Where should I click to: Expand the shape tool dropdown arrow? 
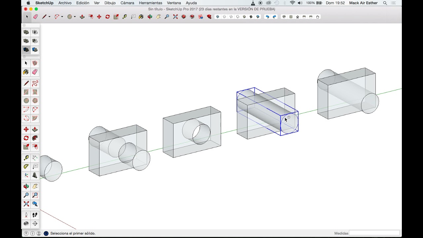point(75,17)
